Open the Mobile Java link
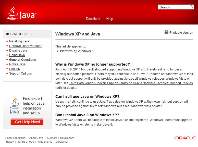The image size is (198, 147). tap(17, 64)
